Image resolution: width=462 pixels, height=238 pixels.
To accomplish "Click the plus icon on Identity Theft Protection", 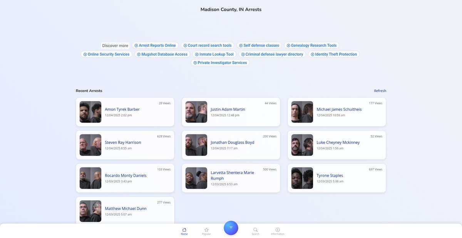I will tap(313, 55).
